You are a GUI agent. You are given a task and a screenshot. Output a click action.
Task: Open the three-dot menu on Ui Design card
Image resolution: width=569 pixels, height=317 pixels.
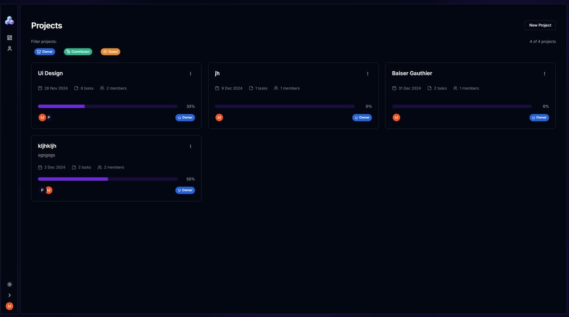point(191,74)
